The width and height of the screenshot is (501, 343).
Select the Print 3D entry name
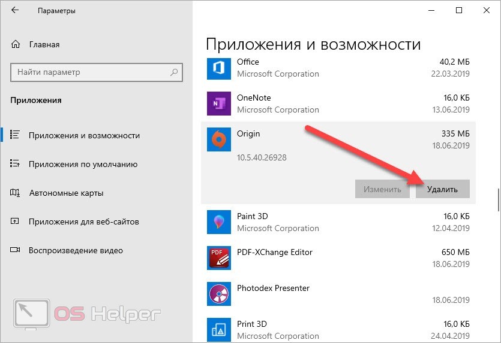pyautogui.click(x=252, y=324)
